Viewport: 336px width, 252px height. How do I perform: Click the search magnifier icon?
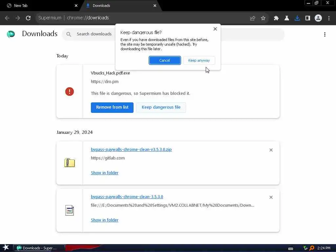(x=69, y=34)
